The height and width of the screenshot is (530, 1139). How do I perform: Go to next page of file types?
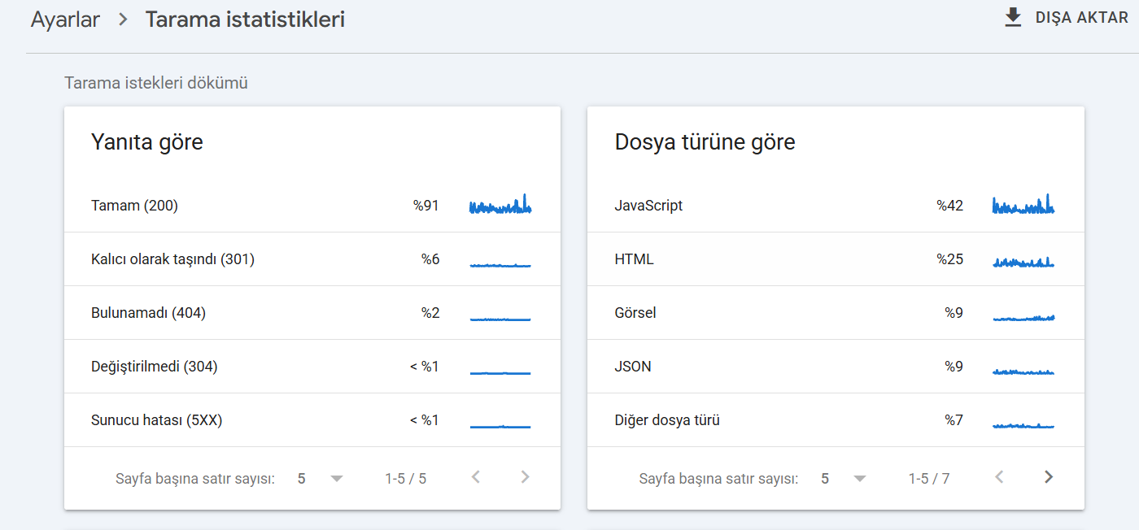click(x=1049, y=477)
